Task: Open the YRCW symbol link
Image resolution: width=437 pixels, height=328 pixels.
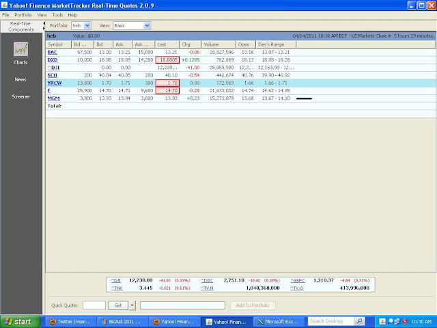Action: point(55,83)
